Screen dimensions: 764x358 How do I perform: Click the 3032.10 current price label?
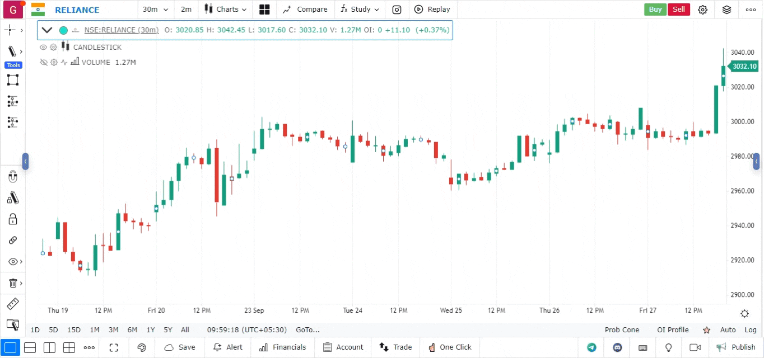[744, 66]
